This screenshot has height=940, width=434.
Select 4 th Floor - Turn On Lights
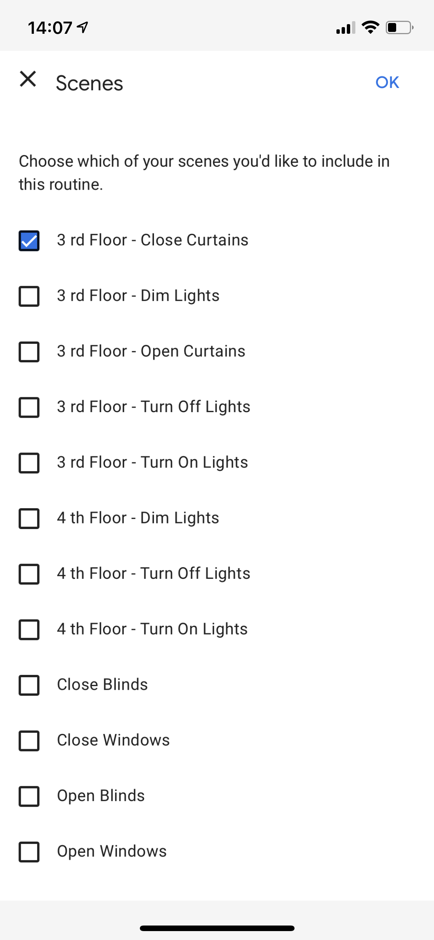(29, 630)
